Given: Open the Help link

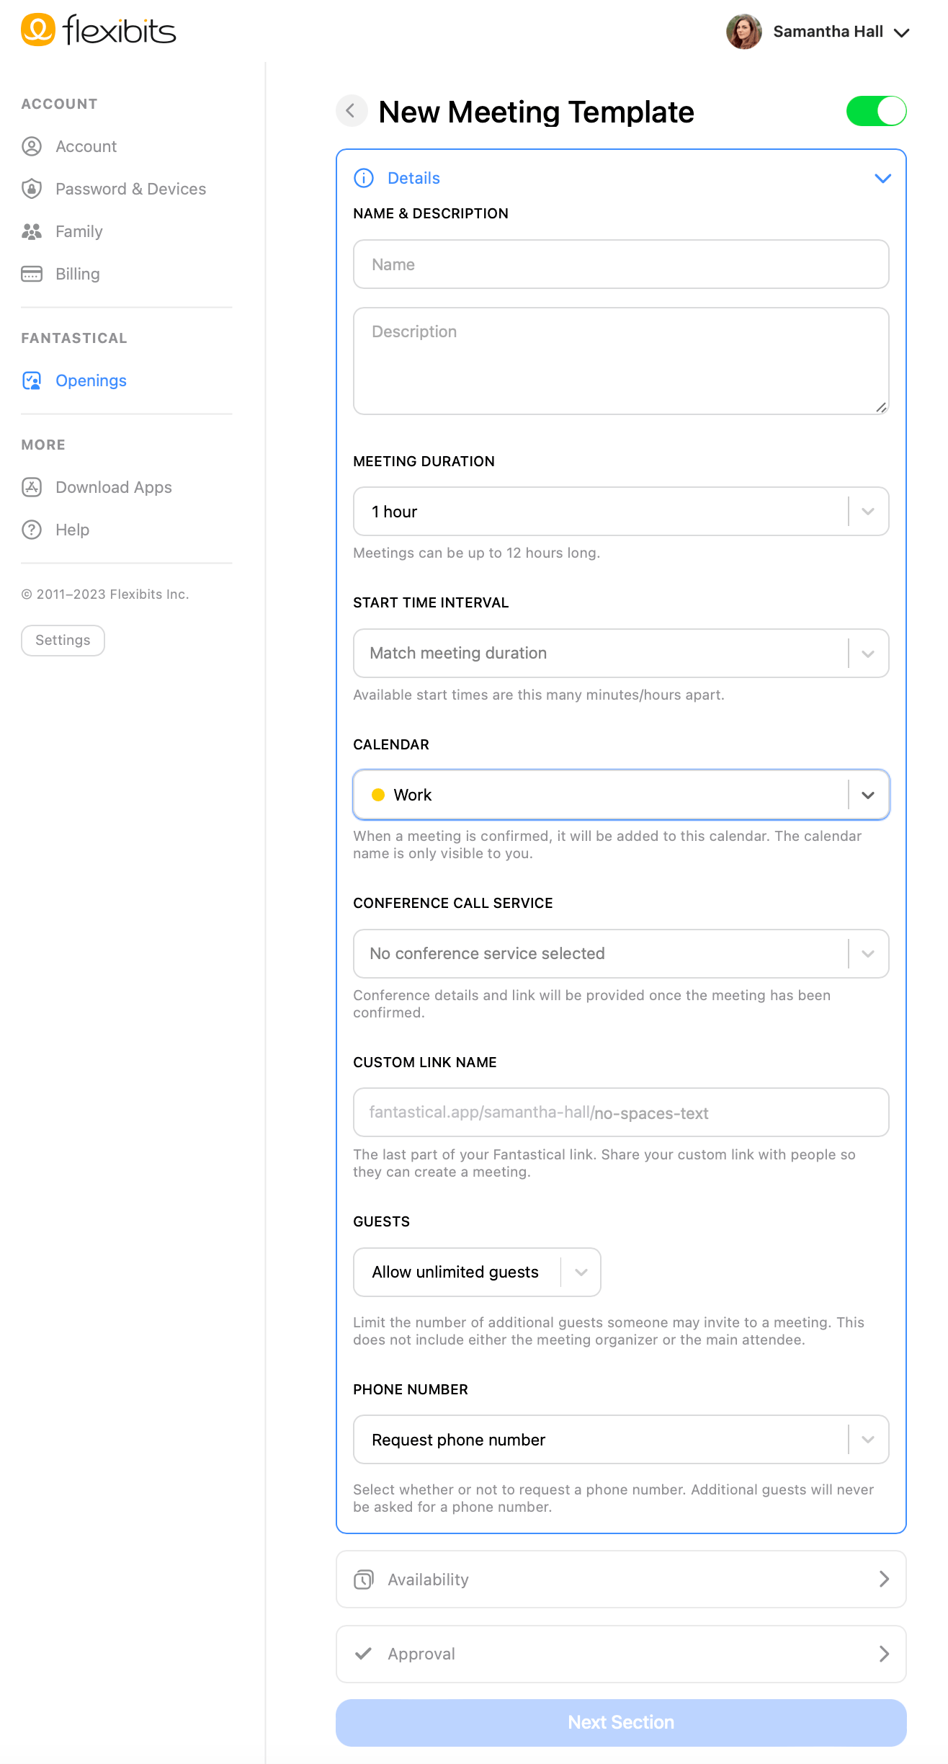Looking at the screenshot, I should tap(73, 530).
